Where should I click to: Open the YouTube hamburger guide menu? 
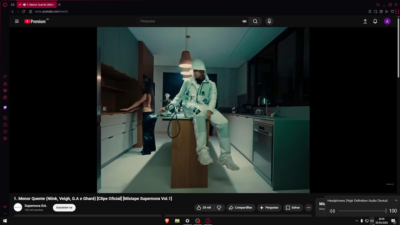tap(17, 21)
